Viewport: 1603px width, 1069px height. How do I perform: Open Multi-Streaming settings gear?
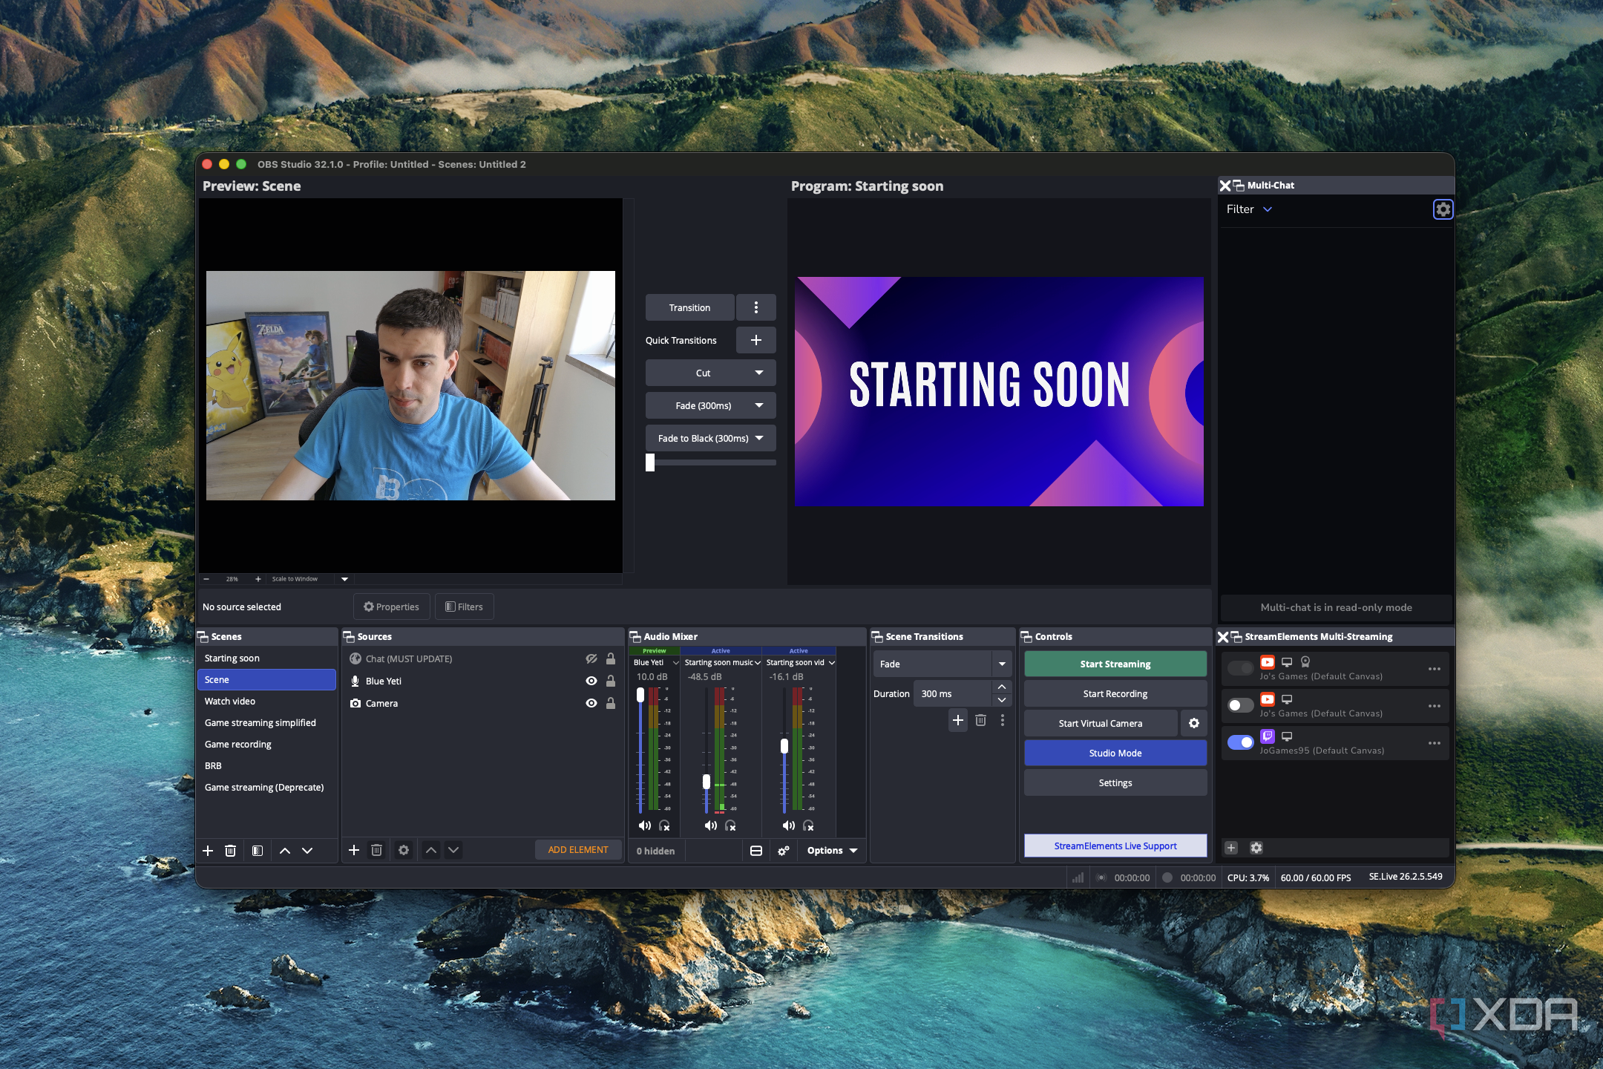tap(1256, 848)
